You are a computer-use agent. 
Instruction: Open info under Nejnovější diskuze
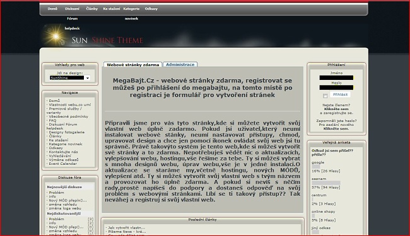coord(52,196)
